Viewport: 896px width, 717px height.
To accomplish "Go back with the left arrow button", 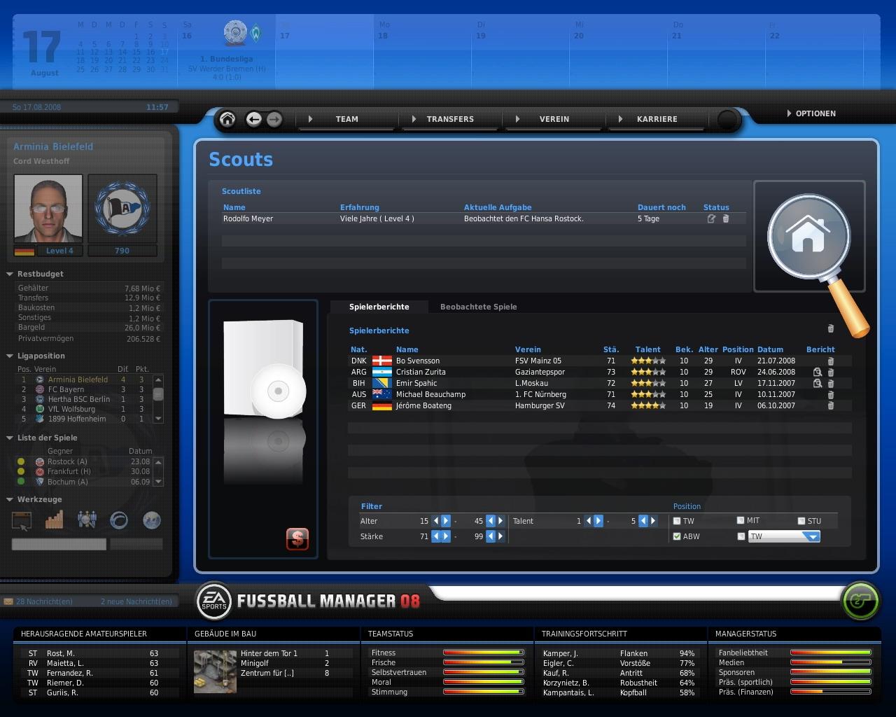I will pyautogui.click(x=253, y=119).
